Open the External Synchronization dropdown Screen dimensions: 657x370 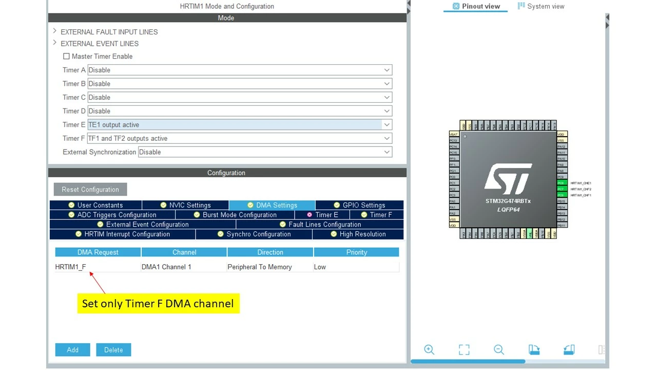coord(265,152)
